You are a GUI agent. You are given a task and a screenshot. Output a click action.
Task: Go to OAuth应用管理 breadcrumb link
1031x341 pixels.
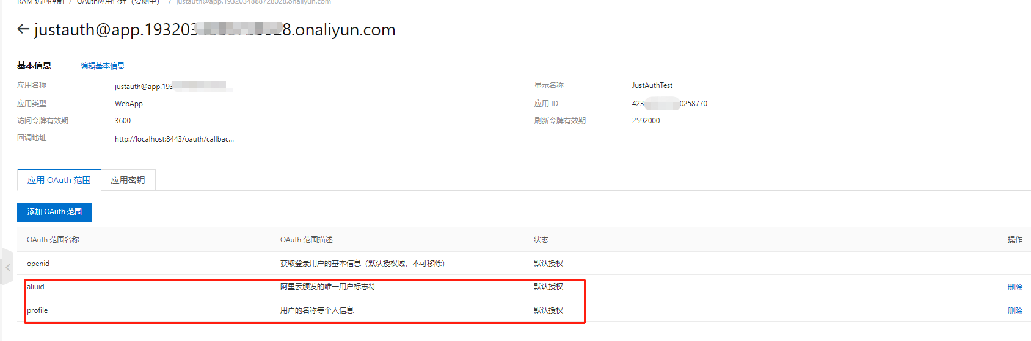click(x=117, y=2)
